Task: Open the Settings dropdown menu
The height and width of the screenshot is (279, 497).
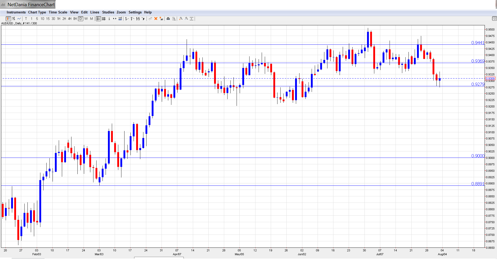Action: [135, 12]
